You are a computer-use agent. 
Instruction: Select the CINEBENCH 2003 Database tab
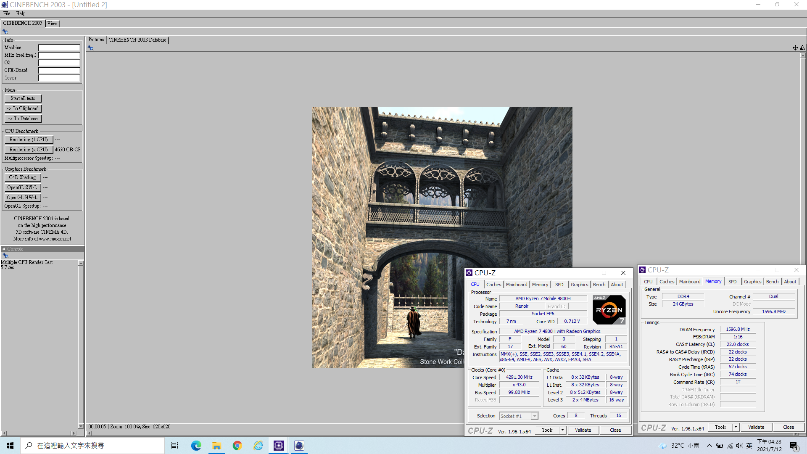coord(137,40)
